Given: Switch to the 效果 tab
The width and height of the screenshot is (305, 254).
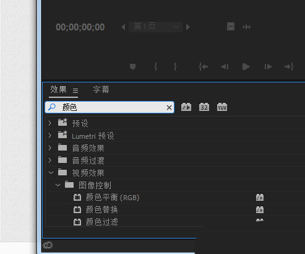Looking at the screenshot, I should pyautogui.click(x=59, y=90).
